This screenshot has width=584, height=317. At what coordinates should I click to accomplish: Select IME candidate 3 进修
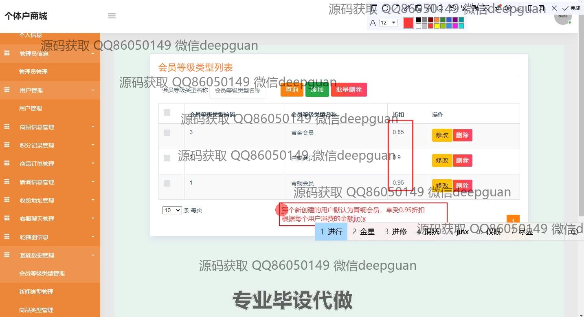click(x=396, y=231)
